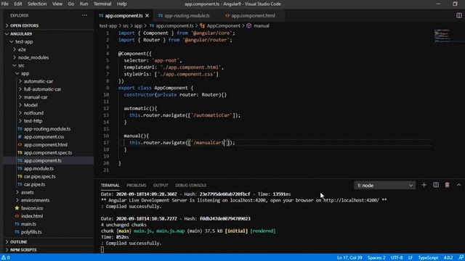
Task: Select app.component.ts in explorer
Action: [x=43, y=160]
